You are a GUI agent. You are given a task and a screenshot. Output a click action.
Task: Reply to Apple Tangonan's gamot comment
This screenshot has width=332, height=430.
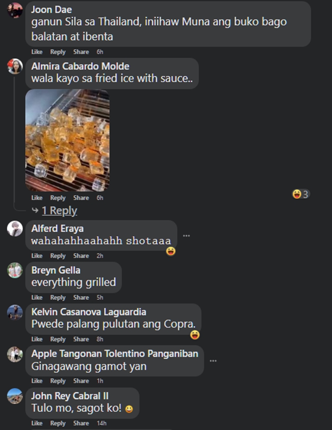58,381
